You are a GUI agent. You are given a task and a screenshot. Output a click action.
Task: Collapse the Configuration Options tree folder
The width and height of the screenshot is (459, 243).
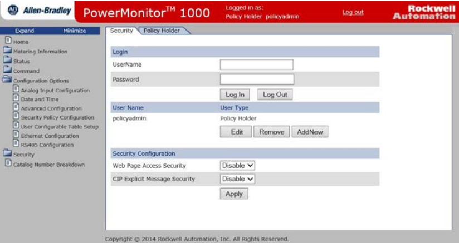pos(8,80)
